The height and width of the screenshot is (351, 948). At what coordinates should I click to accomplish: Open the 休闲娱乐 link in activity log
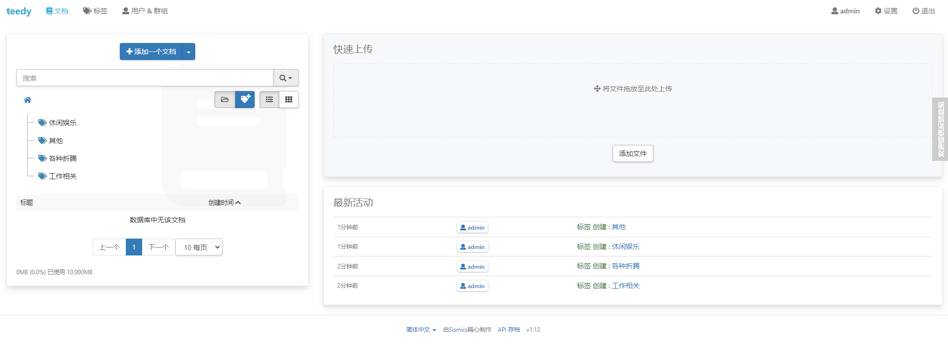click(x=626, y=247)
